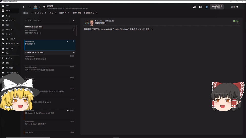Click the inbox list scrollbar
This screenshot has width=246, height=138.
pos(76,31)
